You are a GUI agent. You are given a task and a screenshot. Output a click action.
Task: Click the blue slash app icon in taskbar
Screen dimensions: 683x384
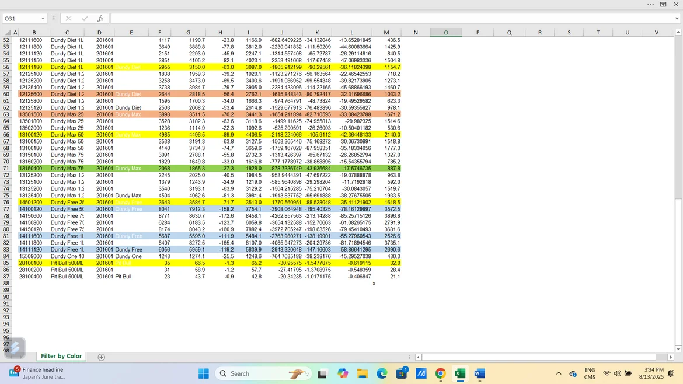(x=421, y=373)
